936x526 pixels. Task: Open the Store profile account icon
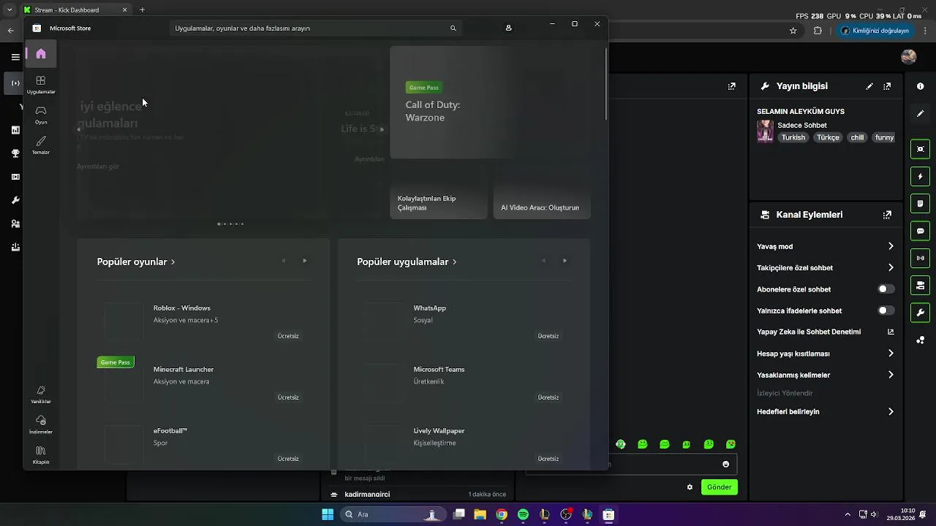(508, 28)
